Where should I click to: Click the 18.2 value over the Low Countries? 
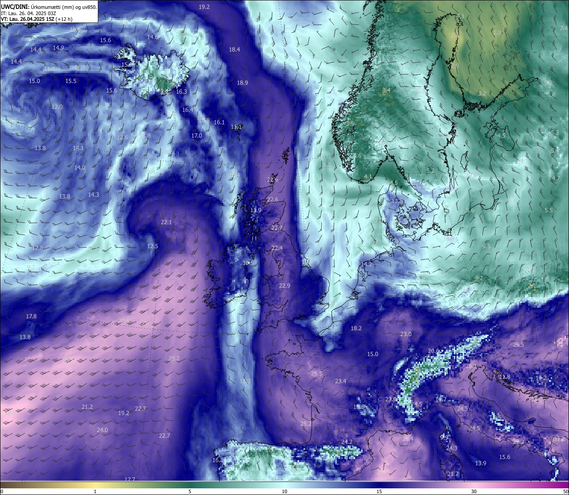click(x=356, y=328)
